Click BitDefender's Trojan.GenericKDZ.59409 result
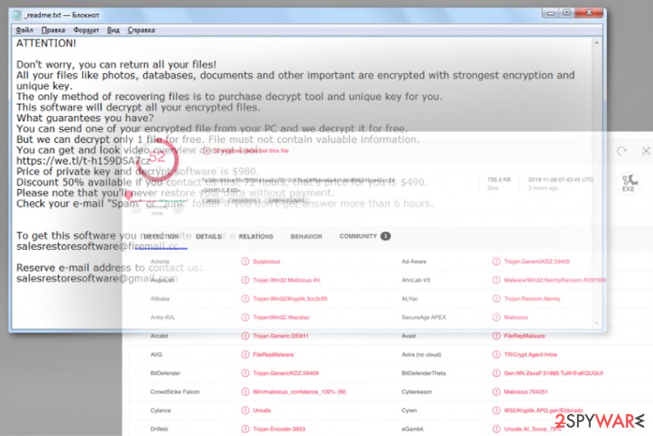This screenshot has height=436, width=653. (x=286, y=373)
